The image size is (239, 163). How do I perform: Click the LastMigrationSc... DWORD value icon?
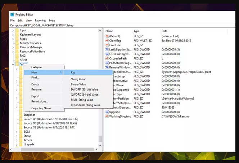107,49
